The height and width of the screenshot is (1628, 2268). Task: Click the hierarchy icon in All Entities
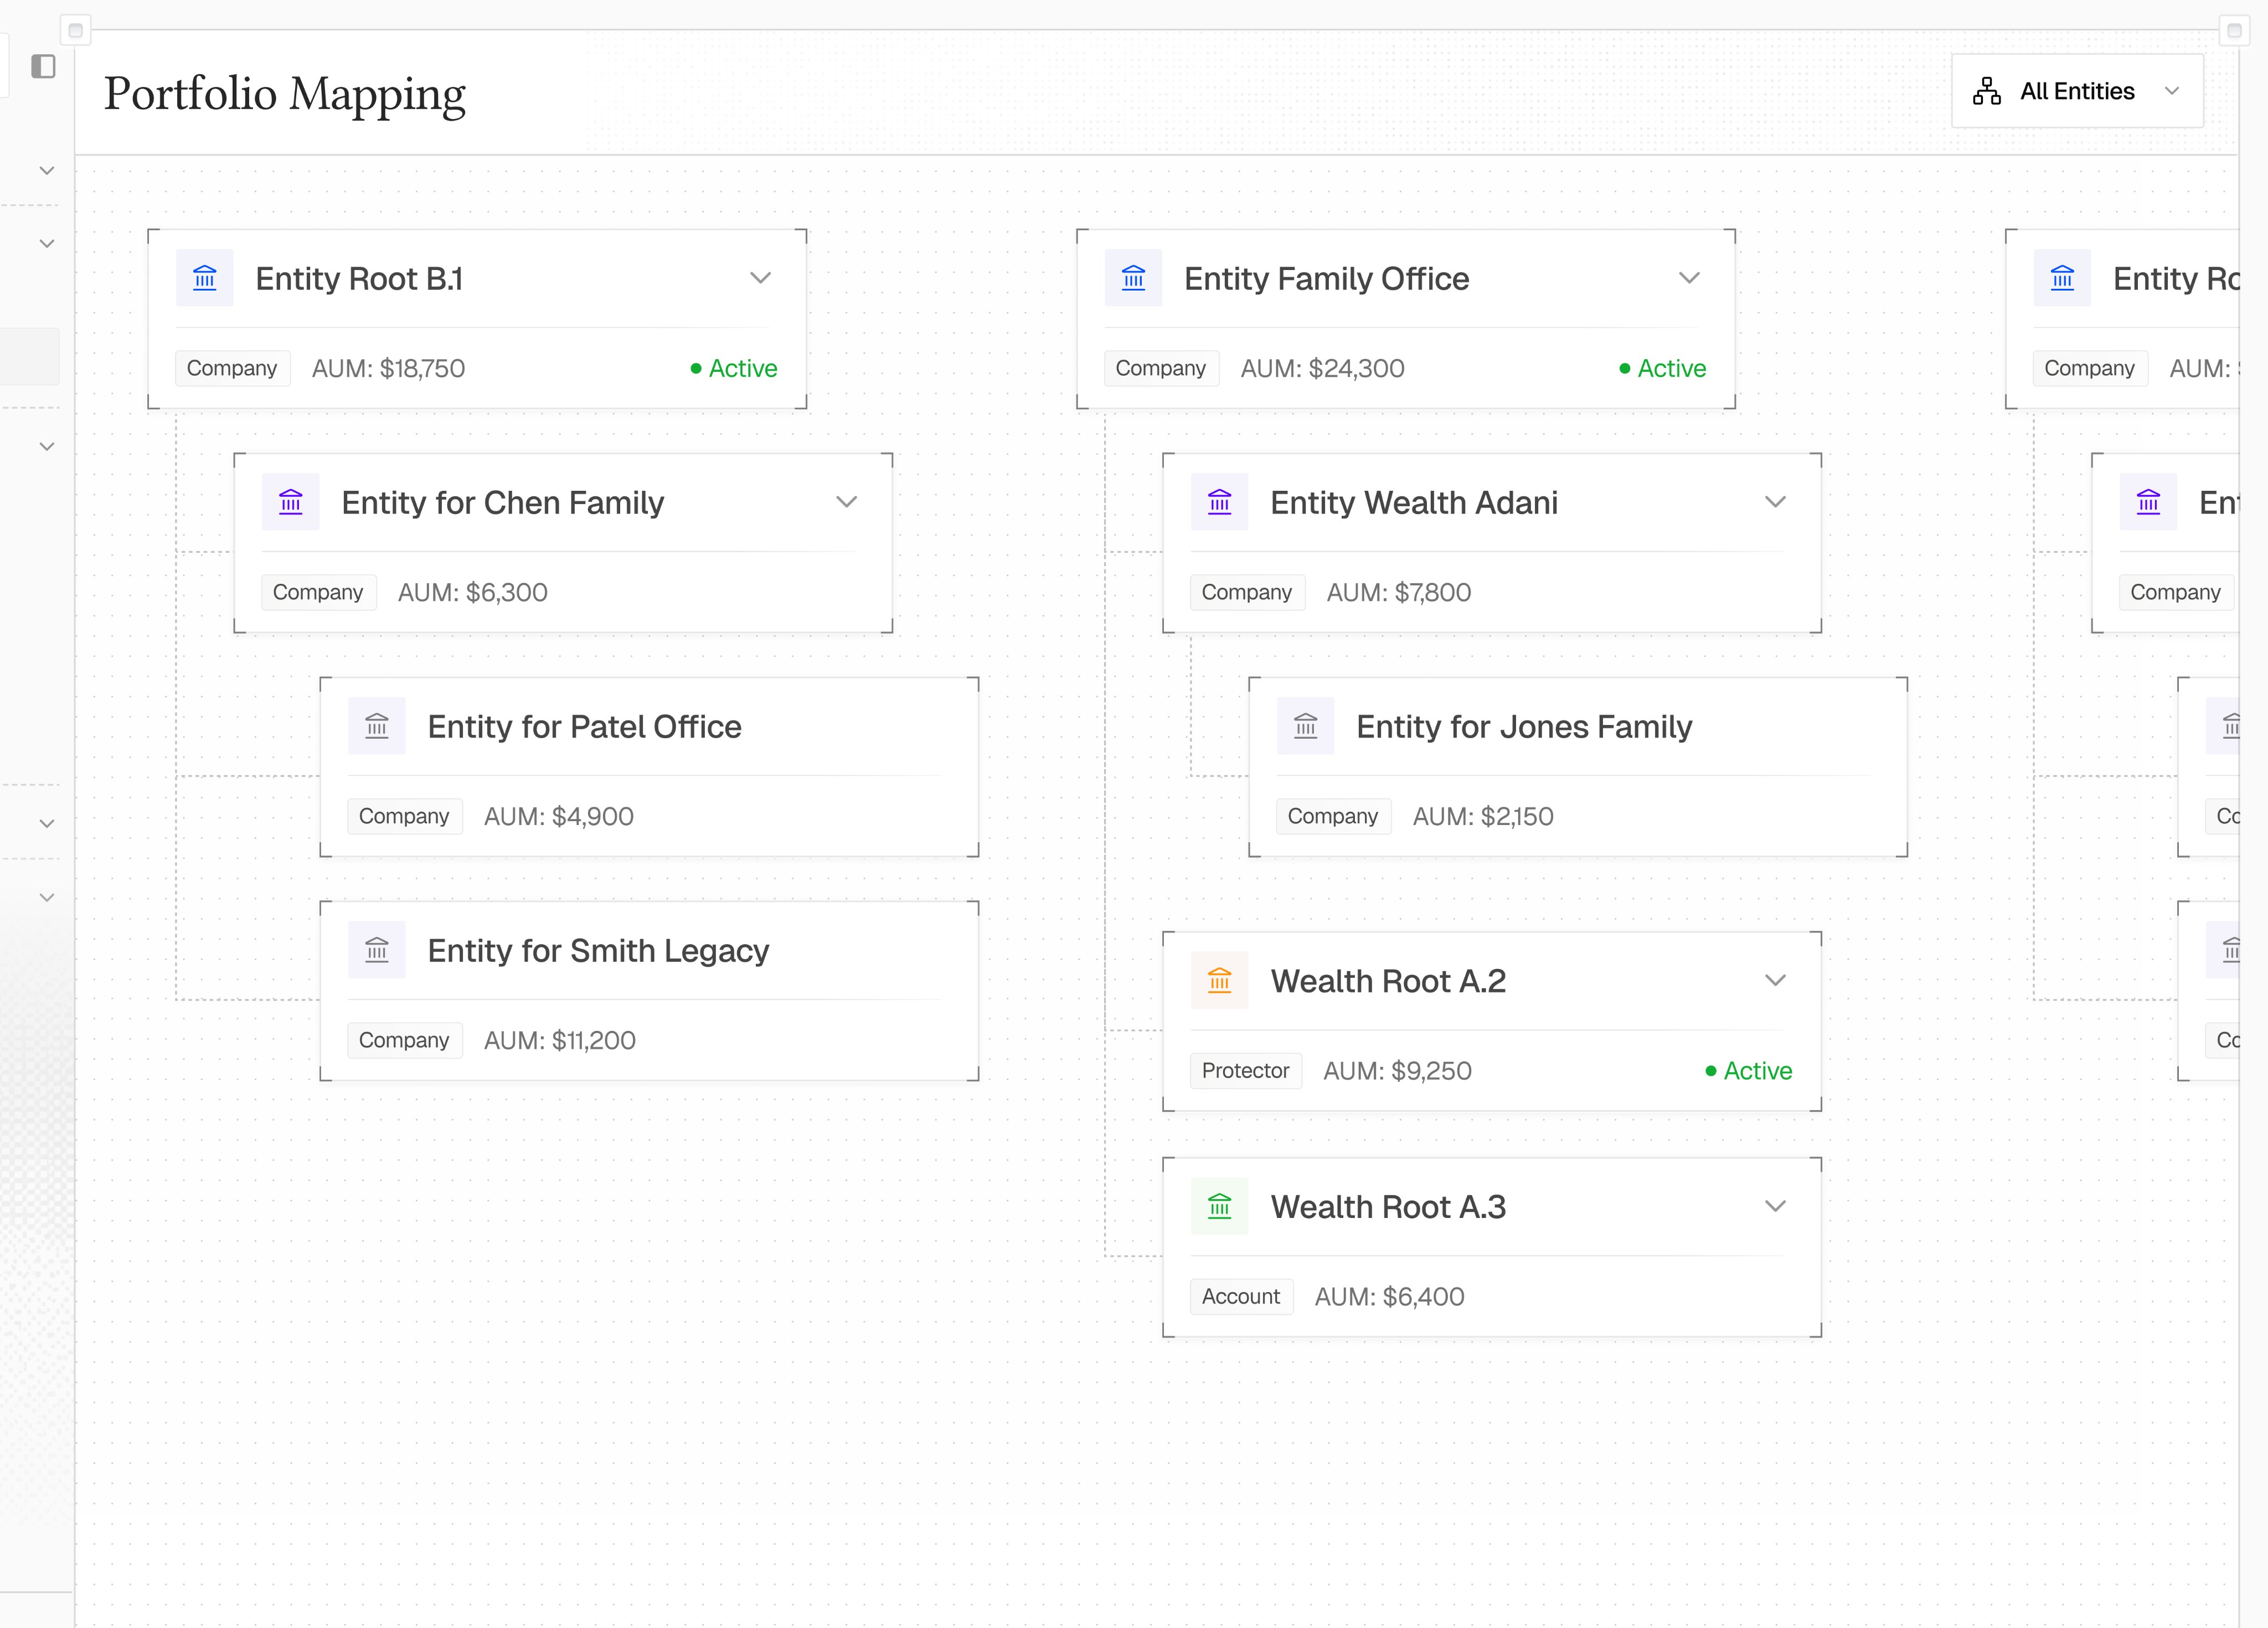(1986, 91)
